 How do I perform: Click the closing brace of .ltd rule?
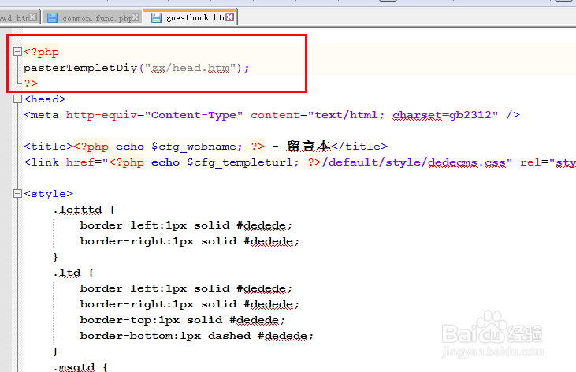coord(55,352)
